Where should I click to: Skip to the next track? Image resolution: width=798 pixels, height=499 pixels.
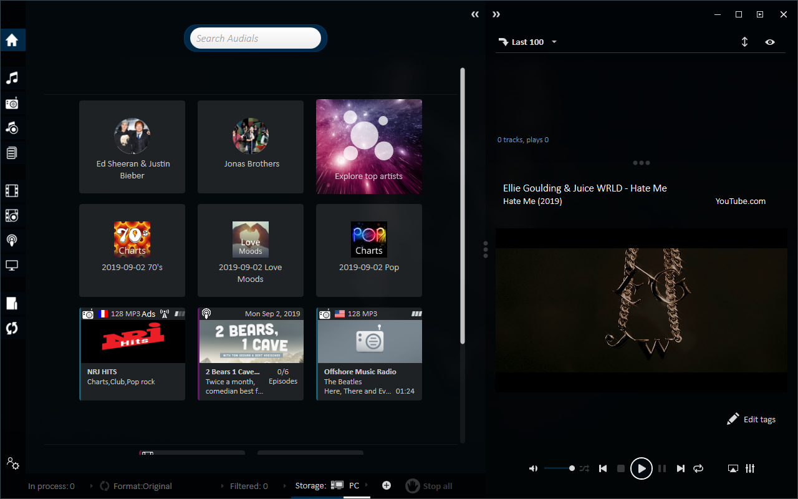[x=681, y=468]
